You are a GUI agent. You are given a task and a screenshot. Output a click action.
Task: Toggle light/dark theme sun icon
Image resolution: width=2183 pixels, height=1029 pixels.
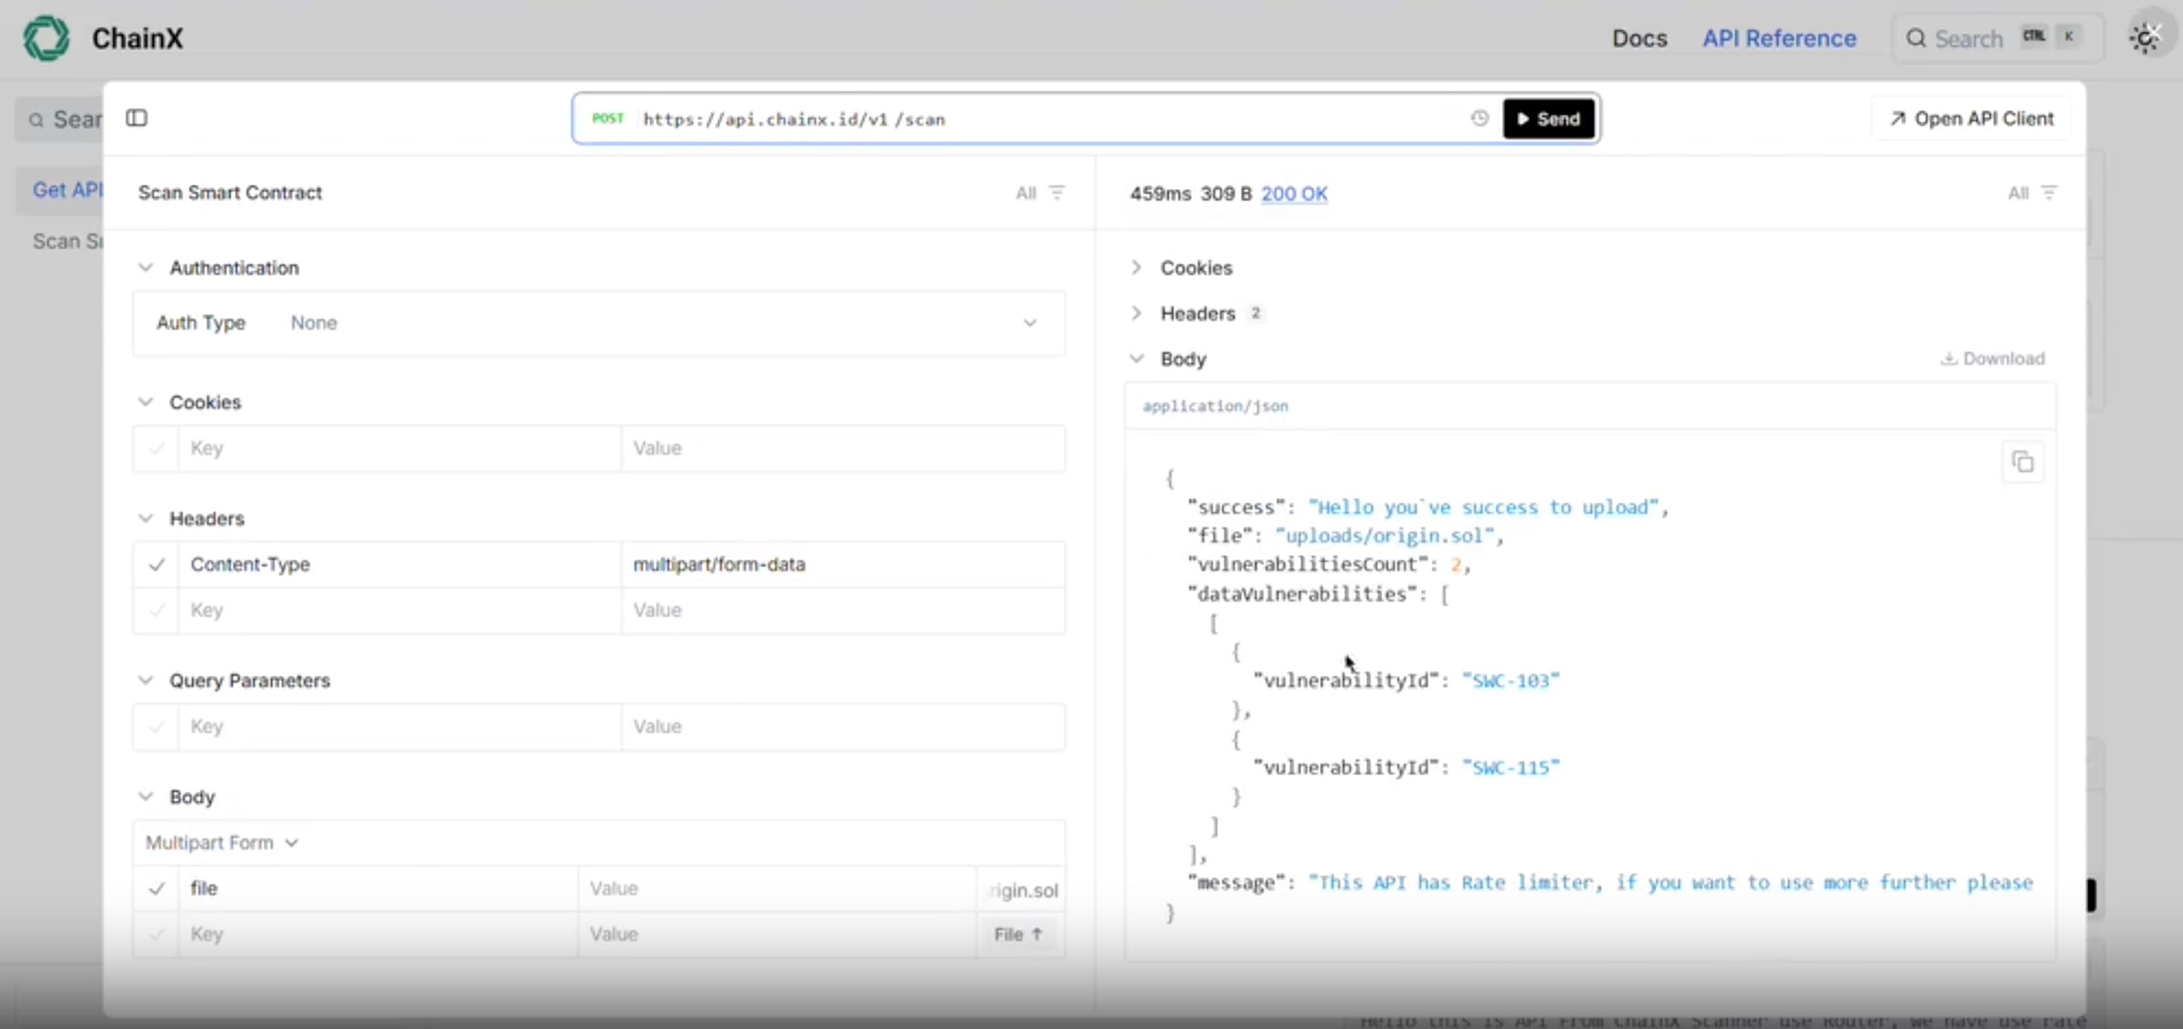2145,38
